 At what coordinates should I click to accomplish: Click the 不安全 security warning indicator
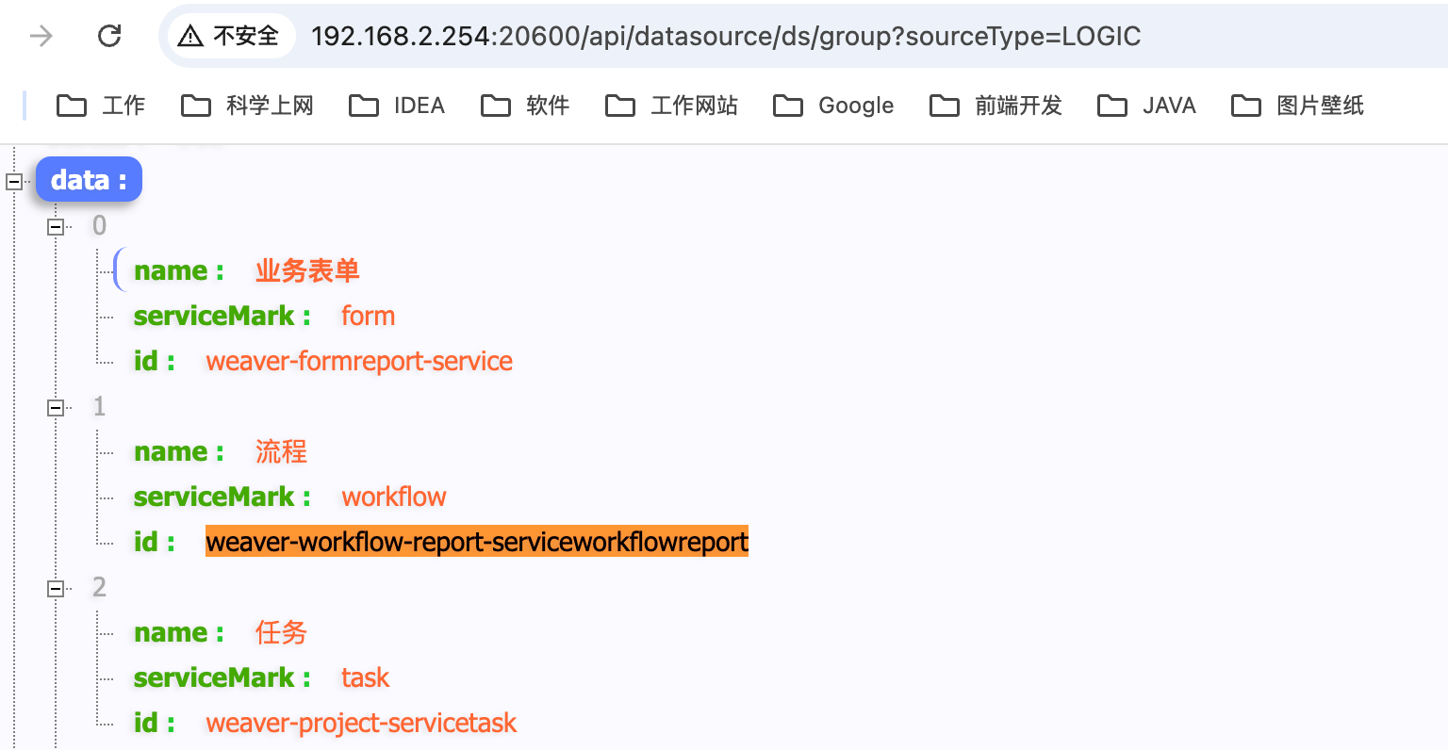(x=230, y=36)
